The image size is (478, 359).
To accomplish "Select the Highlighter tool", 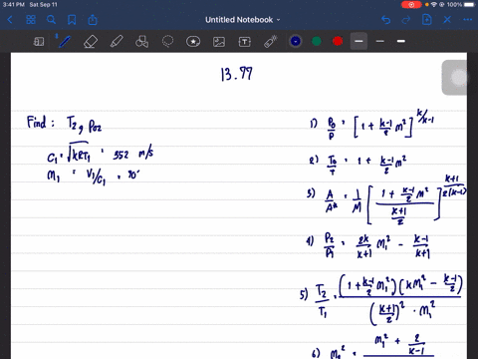I will pyautogui.click(x=117, y=42).
